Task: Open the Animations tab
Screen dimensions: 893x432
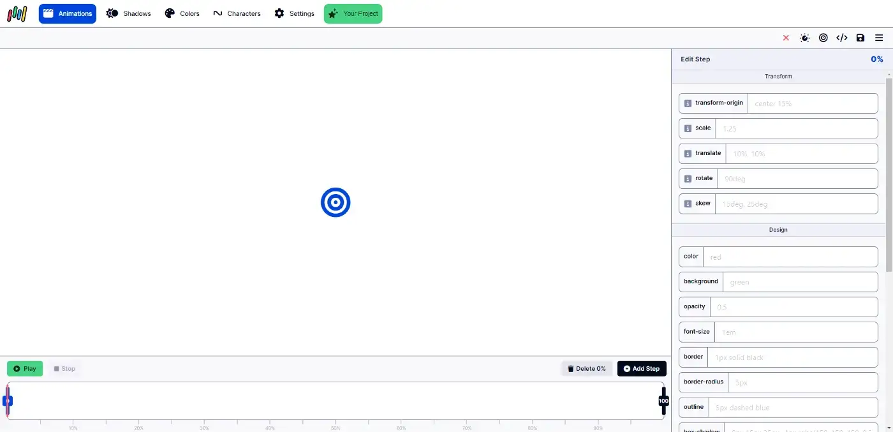Action: pyautogui.click(x=68, y=13)
